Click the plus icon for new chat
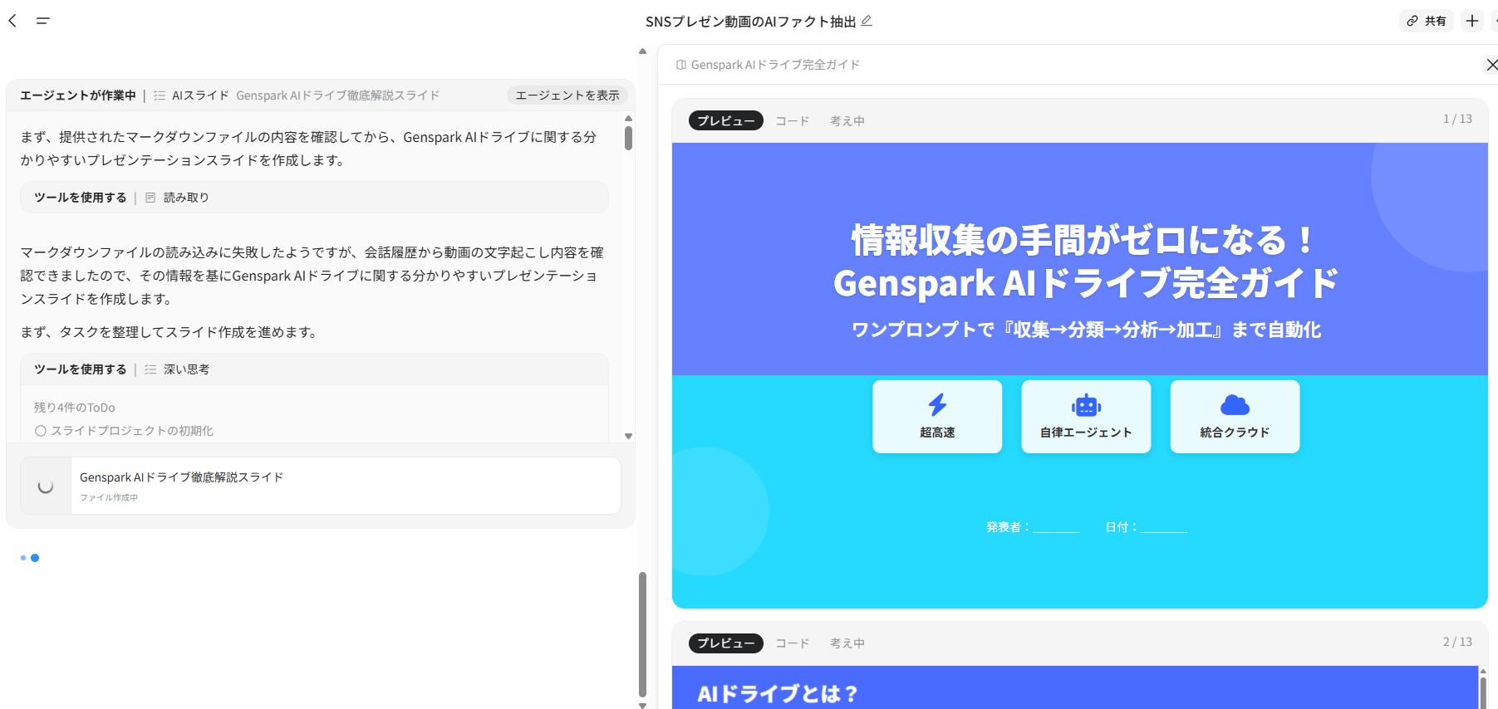This screenshot has width=1498, height=709. point(1472,21)
